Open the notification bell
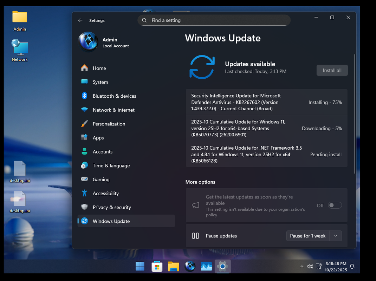 (352, 267)
